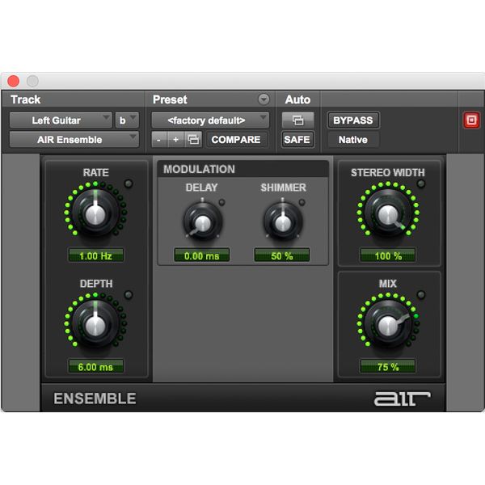Viewport: 485px width, 485px height.
Task: Click the Native label button
Action: pyautogui.click(x=353, y=140)
